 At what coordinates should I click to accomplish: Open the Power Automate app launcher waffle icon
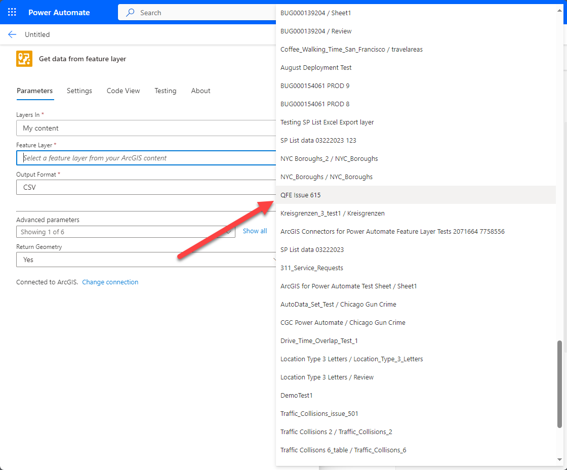[12, 12]
